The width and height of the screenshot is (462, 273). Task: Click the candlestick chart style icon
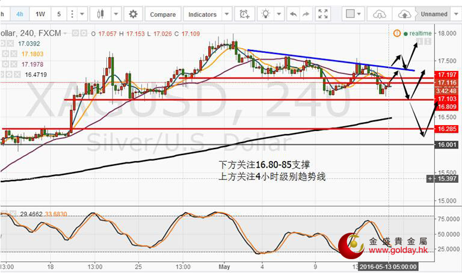pyautogui.click(x=100, y=14)
